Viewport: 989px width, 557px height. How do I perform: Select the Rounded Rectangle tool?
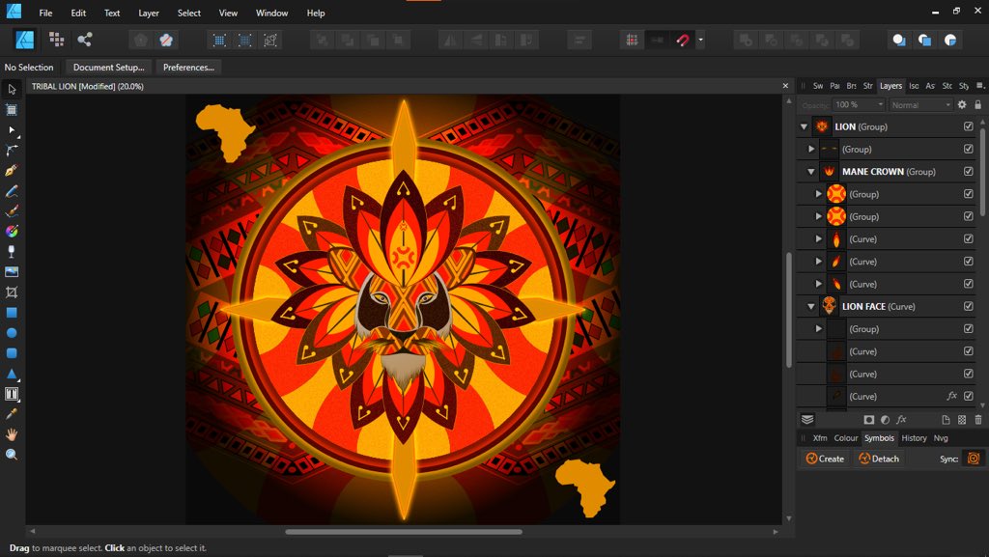12,353
